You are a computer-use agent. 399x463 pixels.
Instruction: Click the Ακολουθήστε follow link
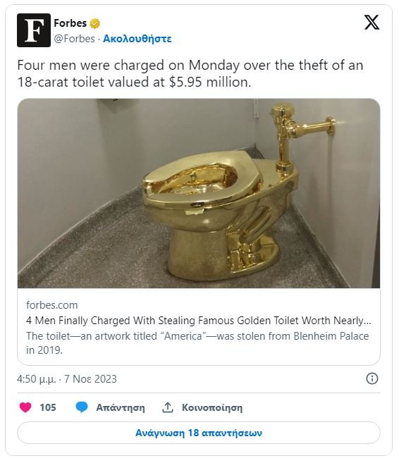pos(137,39)
